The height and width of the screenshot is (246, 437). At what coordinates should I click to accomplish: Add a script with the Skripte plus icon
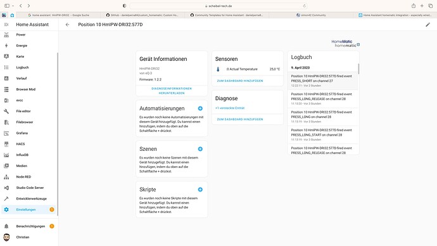[x=200, y=190]
